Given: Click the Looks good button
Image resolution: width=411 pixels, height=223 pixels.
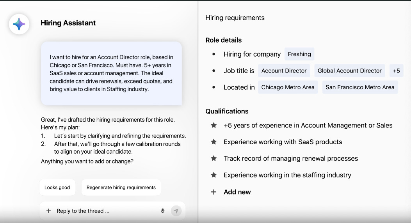Looking at the screenshot, I should tap(57, 188).
